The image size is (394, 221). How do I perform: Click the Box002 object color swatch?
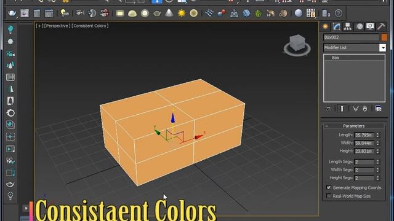(384, 37)
